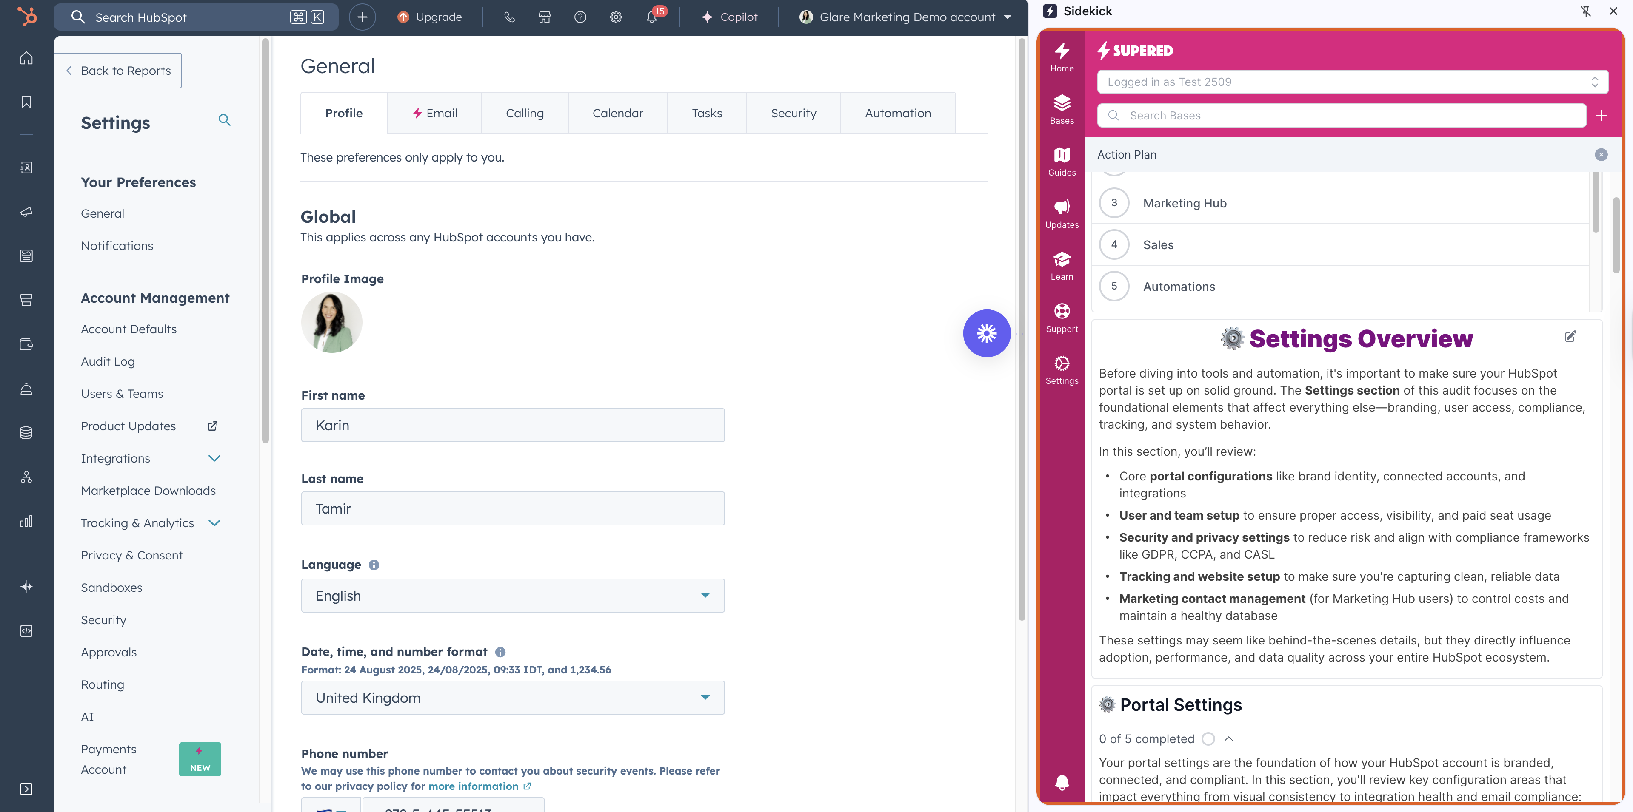Viewport: 1633px width, 812px height.
Task: Click the profile image thumbnail
Action: pyautogui.click(x=331, y=322)
